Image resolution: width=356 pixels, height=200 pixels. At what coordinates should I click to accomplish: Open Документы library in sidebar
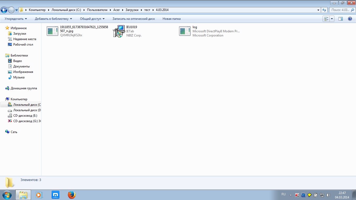pos(21,66)
